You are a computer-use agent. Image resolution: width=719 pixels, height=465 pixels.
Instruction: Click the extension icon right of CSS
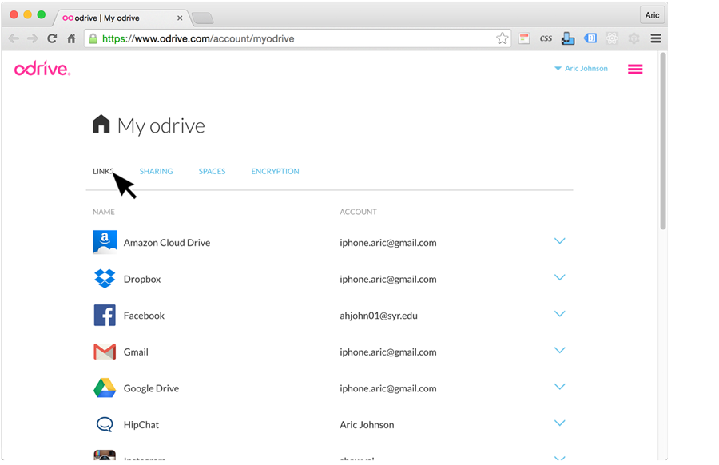click(568, 38)
